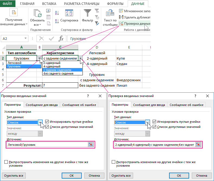Image resolution: width=214 pixels, height=181 pixels.
Task: Click range selector icon beside Легковой;Грузовик source
Action: coord(91,145)
